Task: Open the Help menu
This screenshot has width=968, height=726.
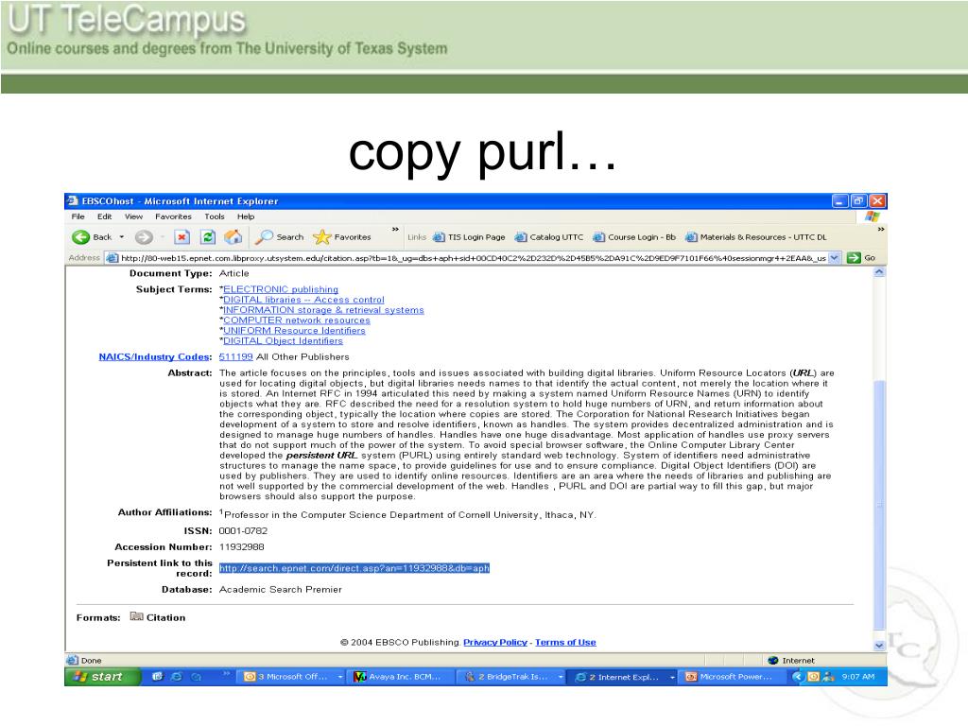Action: pyautogui.click(x=246, y=216)
